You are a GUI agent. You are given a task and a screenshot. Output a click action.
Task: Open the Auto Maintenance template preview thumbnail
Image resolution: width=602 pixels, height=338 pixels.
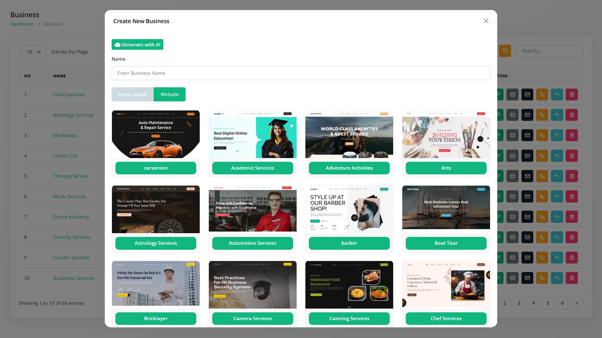[x=156, y=134]
